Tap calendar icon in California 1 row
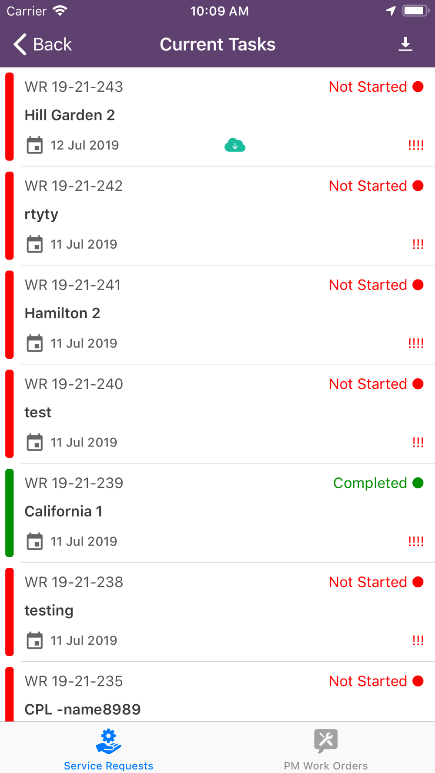 point(35,542)
